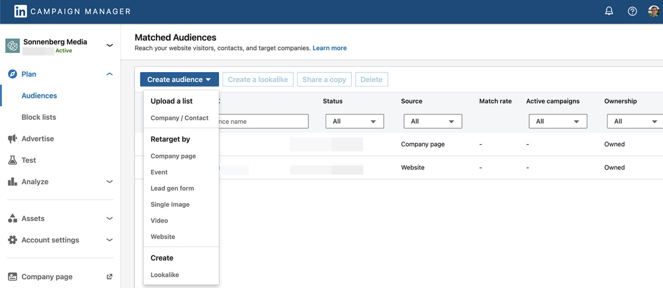Open the Status filter dropdown
This screenshot has height=288, width=663.
[x=354, y=121]
